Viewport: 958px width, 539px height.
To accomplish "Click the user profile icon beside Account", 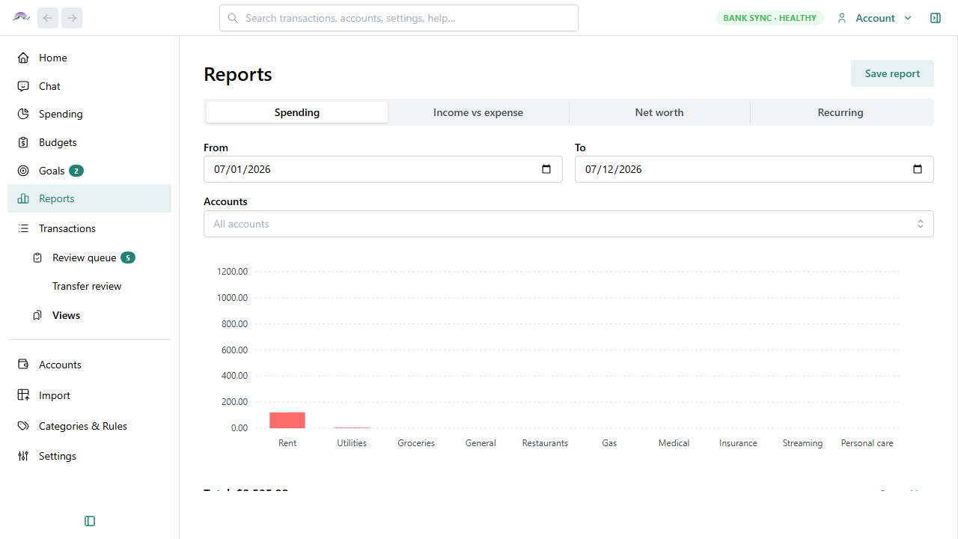I will pyautogui.click(x=842, y=18).
